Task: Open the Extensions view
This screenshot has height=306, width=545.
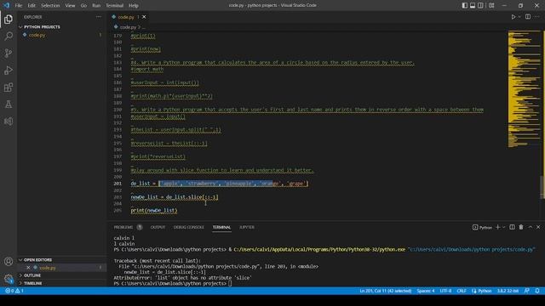Action: pos(9,87)
